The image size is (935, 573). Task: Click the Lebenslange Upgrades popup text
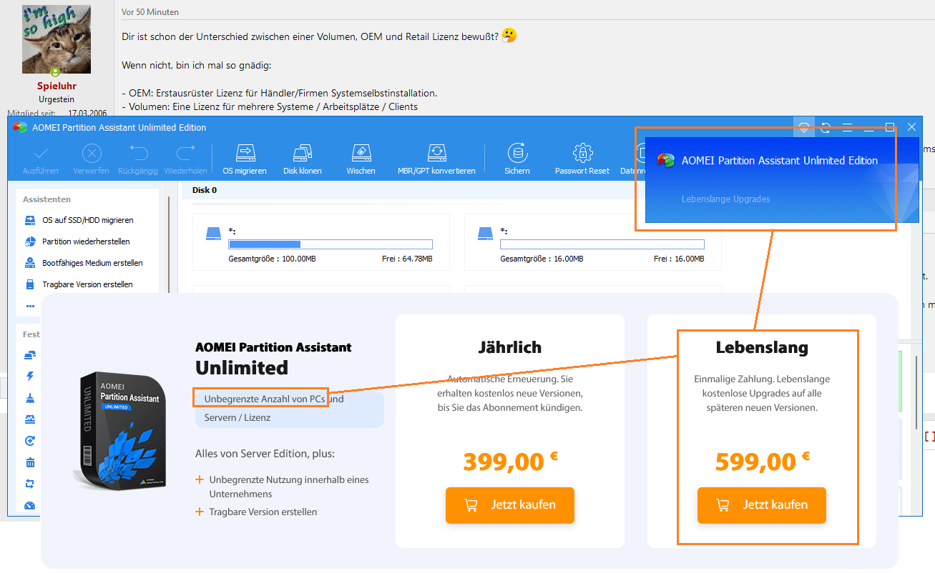coord(726,199)
